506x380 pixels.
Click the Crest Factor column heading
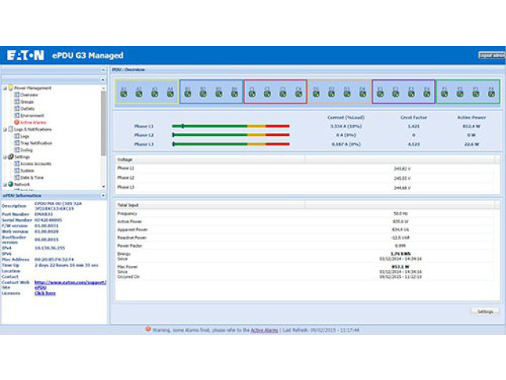[x=413, y=118]
